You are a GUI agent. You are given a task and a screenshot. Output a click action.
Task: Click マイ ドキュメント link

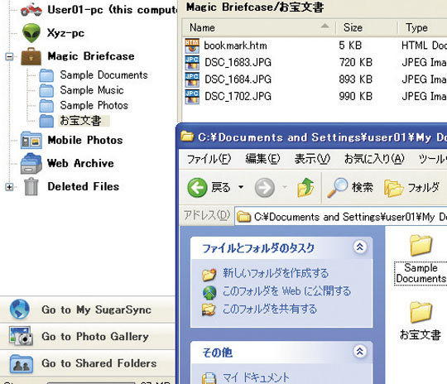[256, 377]
